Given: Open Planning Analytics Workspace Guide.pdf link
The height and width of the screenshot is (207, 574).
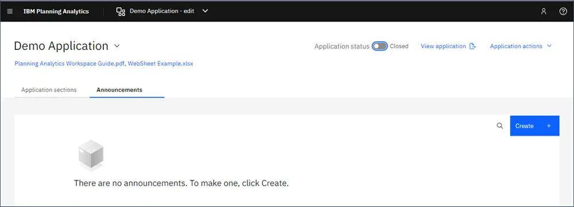Looking at the screenshot, I should (x=69, y=63).
